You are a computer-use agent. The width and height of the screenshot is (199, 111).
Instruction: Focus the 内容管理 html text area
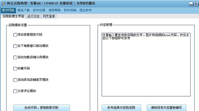point(146,65)
